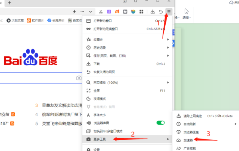Click the lightning speed-mode icon
This screenshot has height=151, width=239.
pos(74,12)
